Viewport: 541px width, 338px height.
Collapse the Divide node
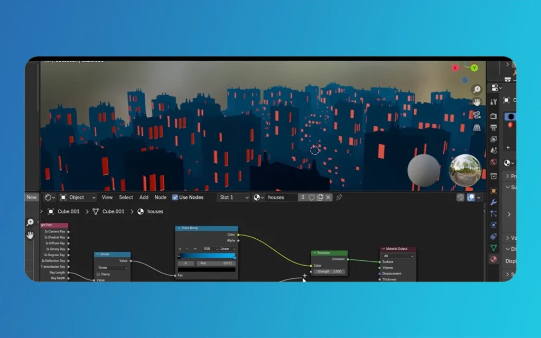click(98, 254)
